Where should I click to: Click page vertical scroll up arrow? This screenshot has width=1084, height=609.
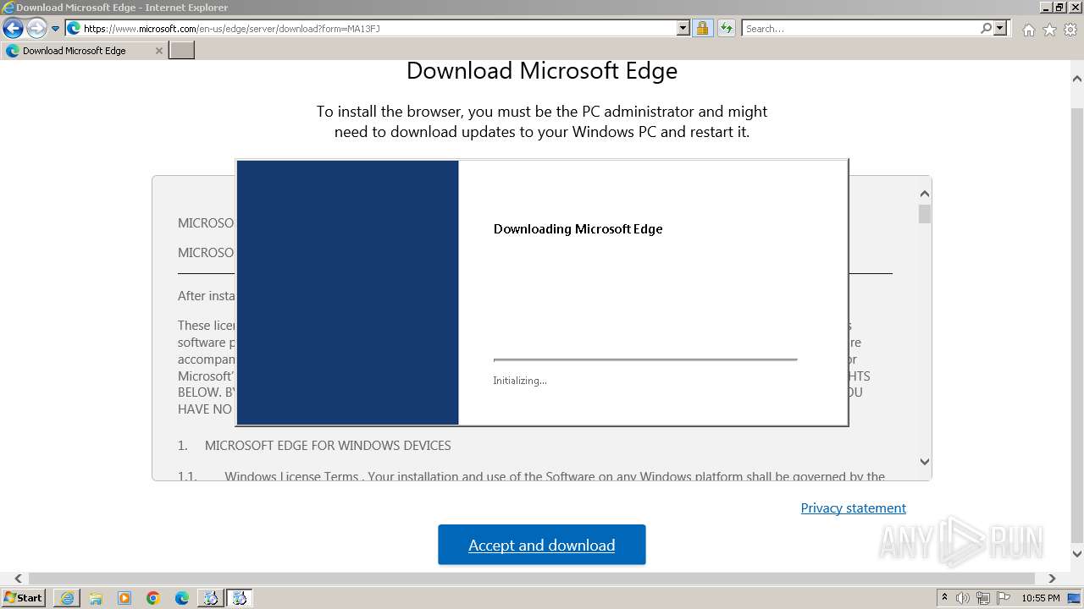point(1077,79)
